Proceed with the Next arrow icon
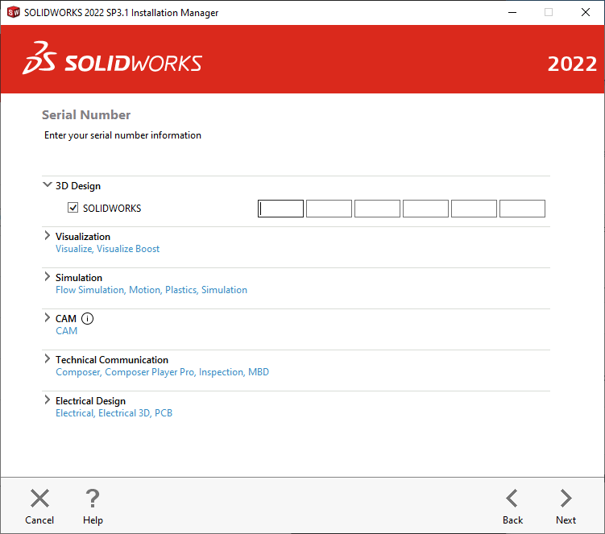Screen dimensions: 605x534 [x=566, y=498]
